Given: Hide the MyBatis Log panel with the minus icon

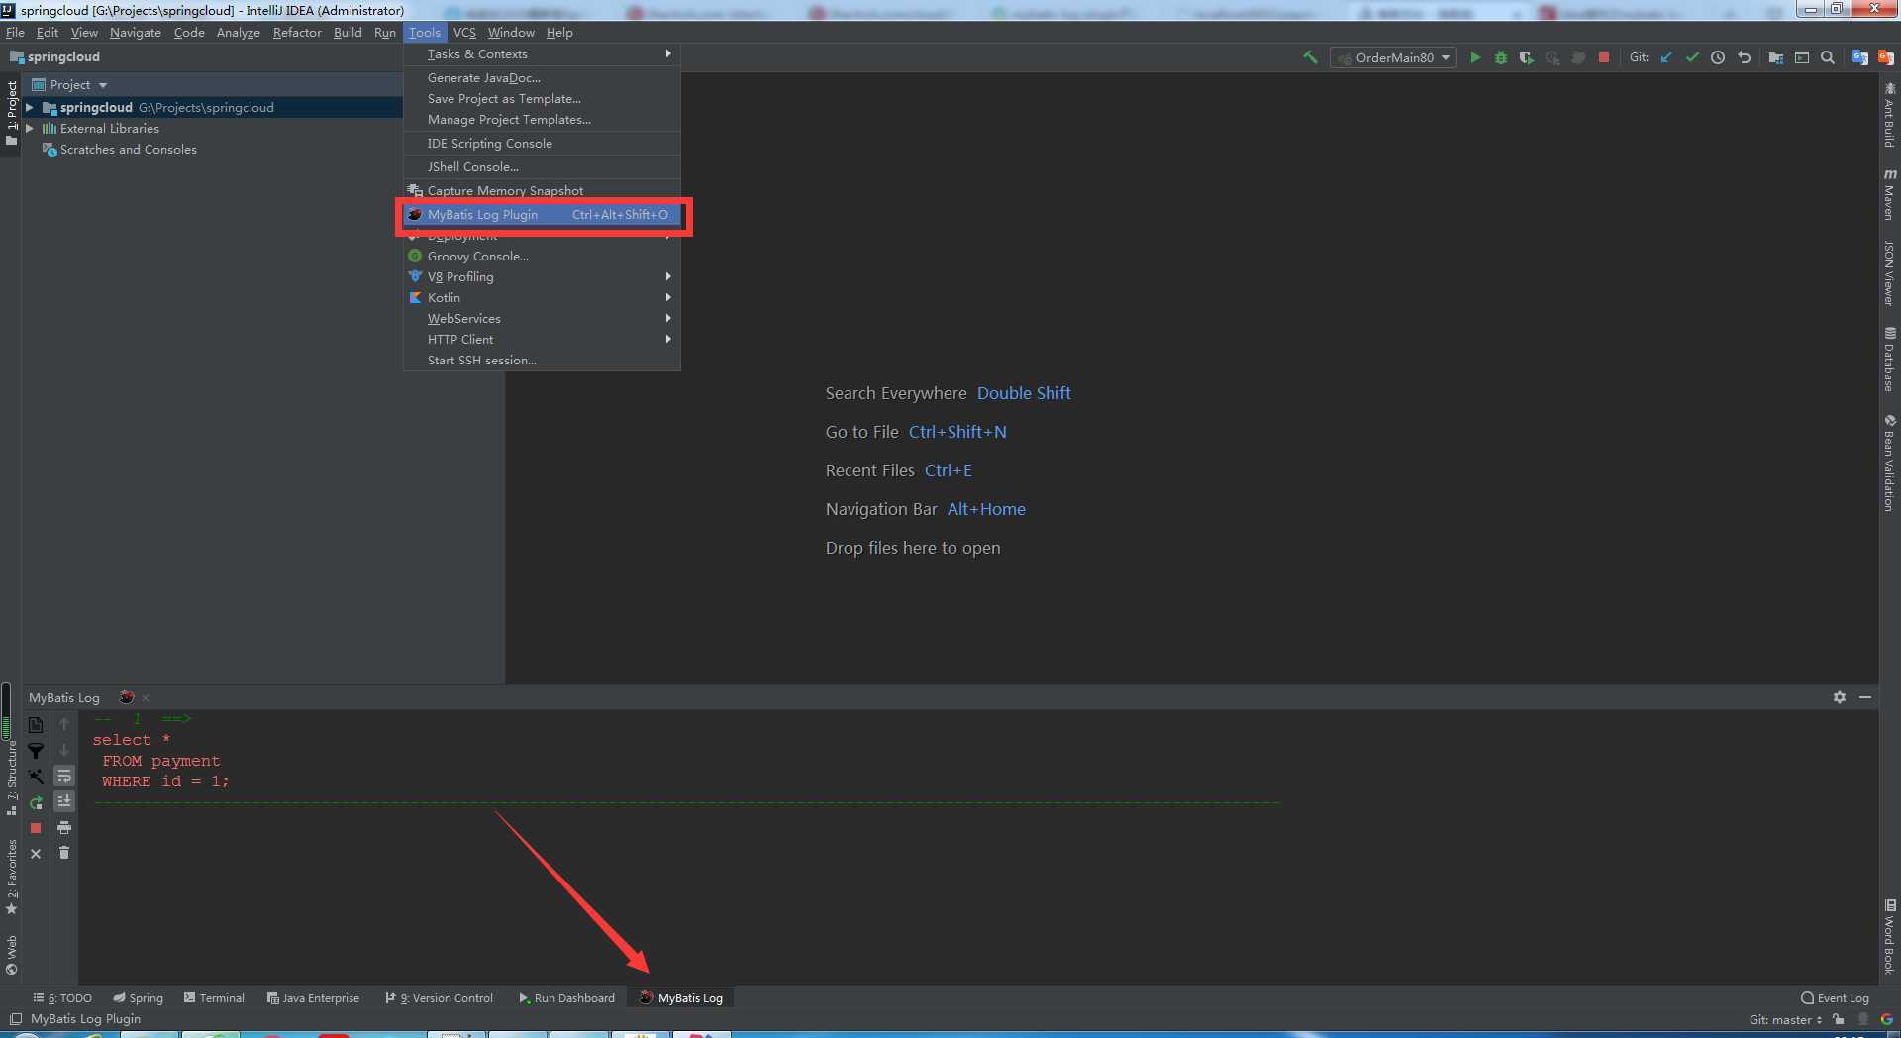Looking at the screenshot, I should pos(1865,697).
